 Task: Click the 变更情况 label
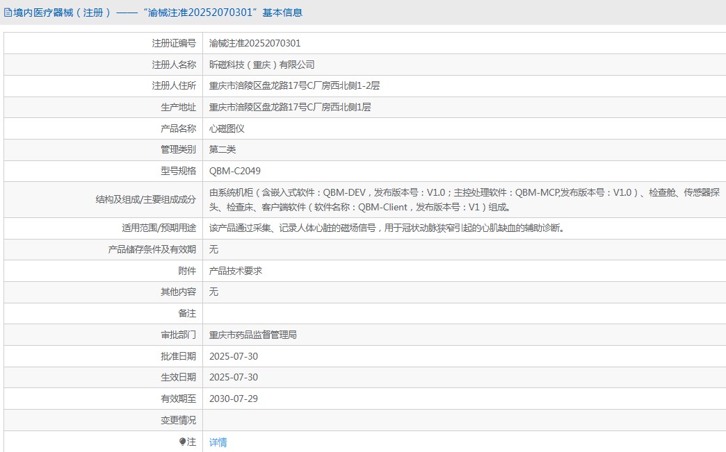tap(178, 420)
